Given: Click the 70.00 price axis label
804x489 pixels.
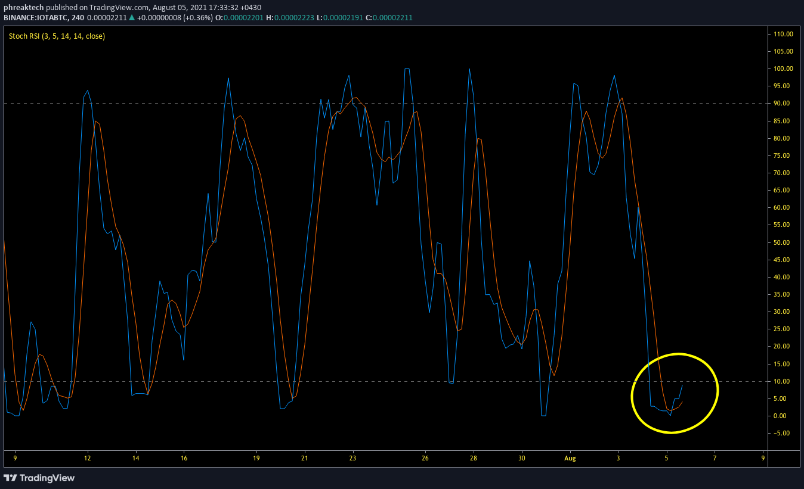Looking at the screenshot, I should pyautogui.click(x=783, y=173).
